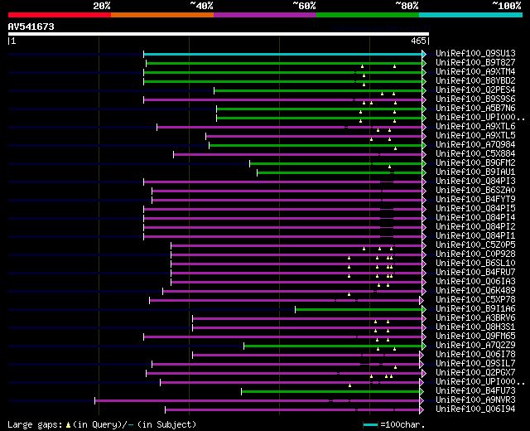Click the white start tick of B9I1A6 alignment

click(295, 309)
